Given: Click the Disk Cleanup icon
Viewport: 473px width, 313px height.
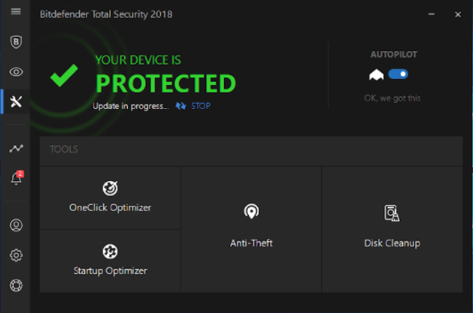Looking at the screenshot, I should point(392,213).
